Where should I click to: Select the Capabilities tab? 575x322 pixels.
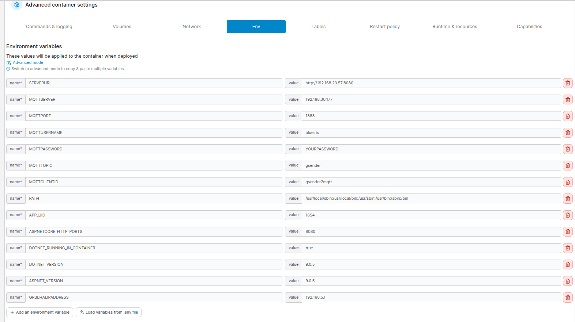click(529, 27)
